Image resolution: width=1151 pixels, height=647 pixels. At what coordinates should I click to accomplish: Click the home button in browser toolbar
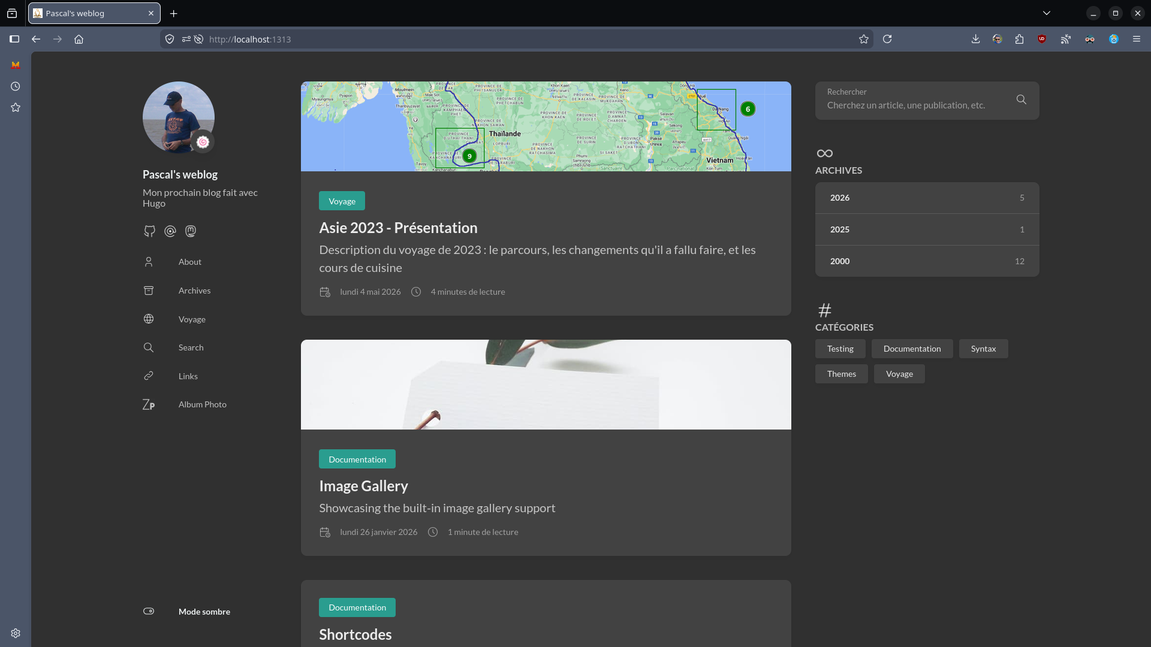tap(79, 39)
